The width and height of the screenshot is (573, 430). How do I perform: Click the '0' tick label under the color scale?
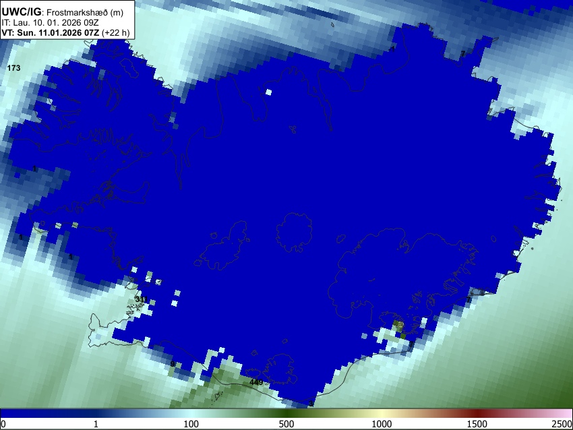(3, 424)
